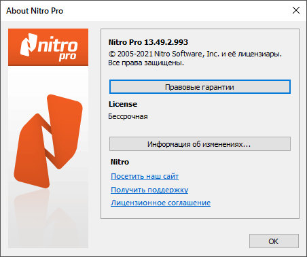Screen dimensions: 307x257
Task: Click the copyright line 2005-2021 Nitro Software
Action: click(195, 54)
